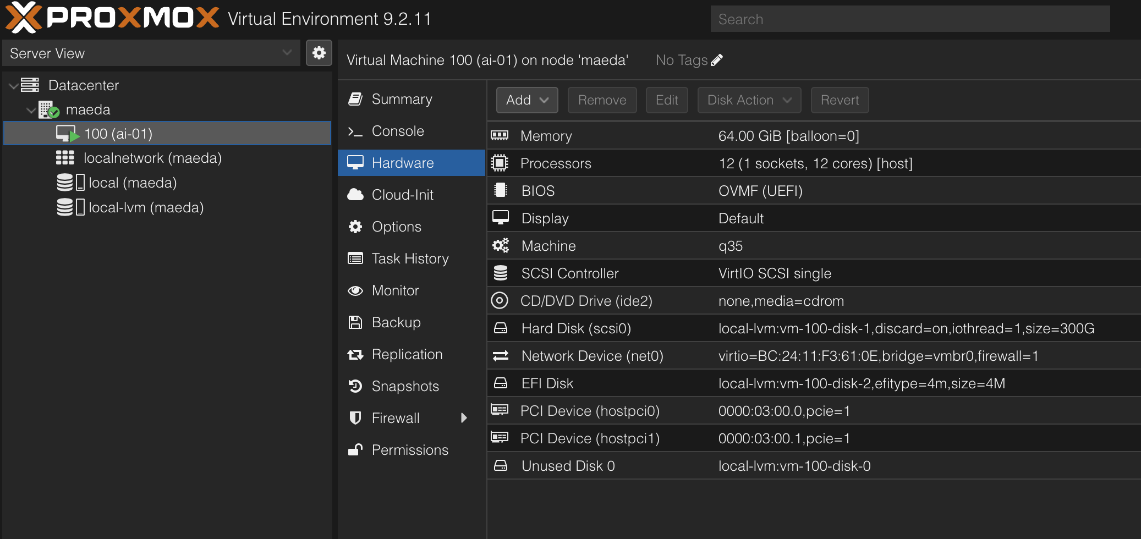Select the OVMF (UEFI) value
Screen dimensions: 1141x539
[760, 191]
